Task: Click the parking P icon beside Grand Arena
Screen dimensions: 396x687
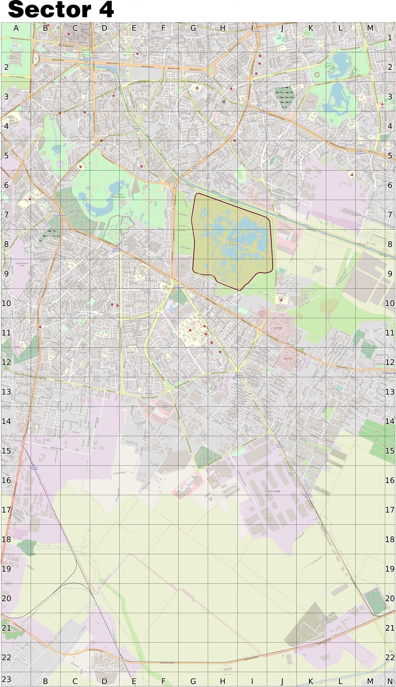Action: [x=154, y=408]
